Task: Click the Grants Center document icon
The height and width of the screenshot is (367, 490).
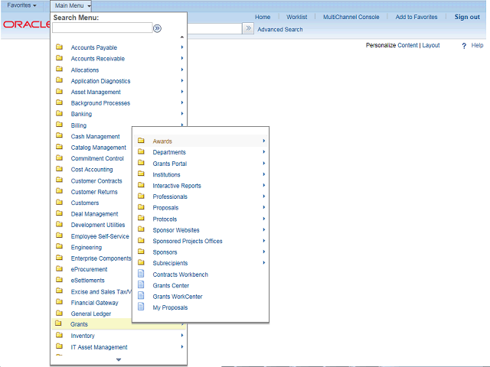Action: click(141, 285)
